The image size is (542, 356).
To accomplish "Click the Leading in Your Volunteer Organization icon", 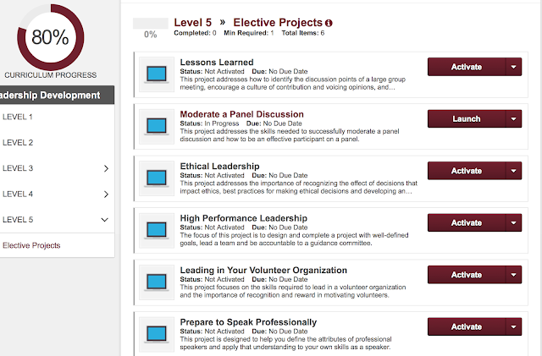I will 157,282.
